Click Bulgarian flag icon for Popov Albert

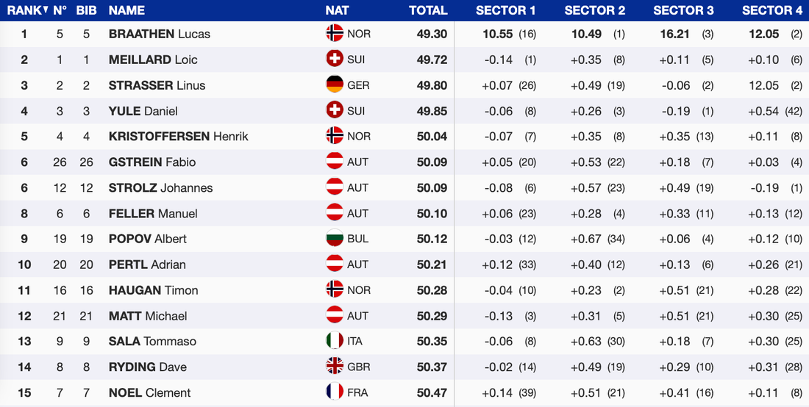[x=335, y=239]
